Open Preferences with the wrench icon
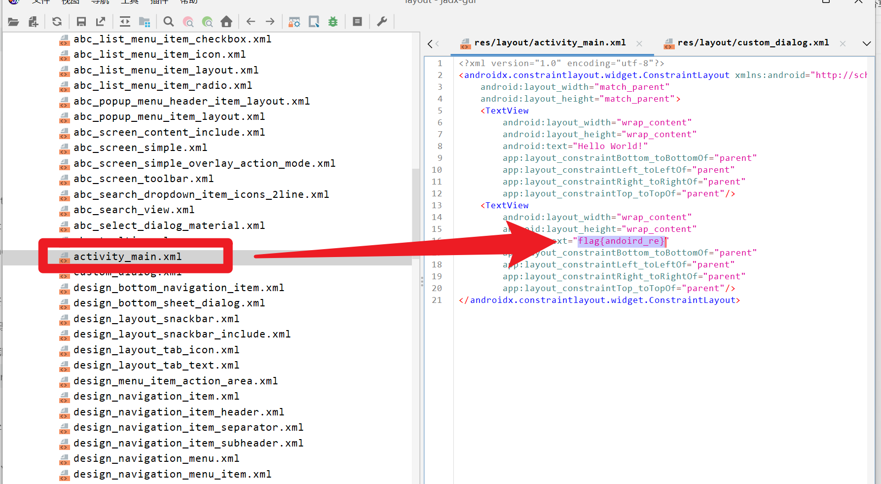The height and width of the screenshot is (484, 881). pos(382,22)
